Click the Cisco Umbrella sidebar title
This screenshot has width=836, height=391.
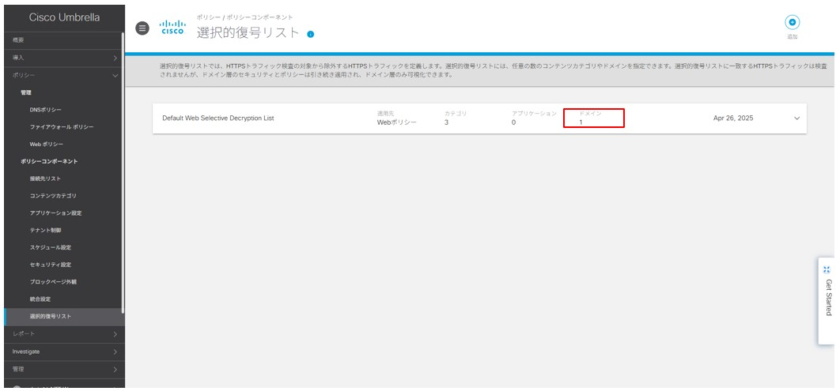[64, 17]
